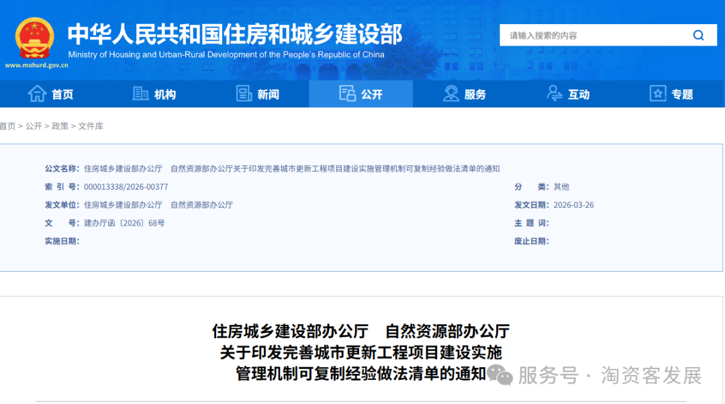Select 公开 in the breadcrumb trail
Viewport: 725px width, 404px height.
34,126
